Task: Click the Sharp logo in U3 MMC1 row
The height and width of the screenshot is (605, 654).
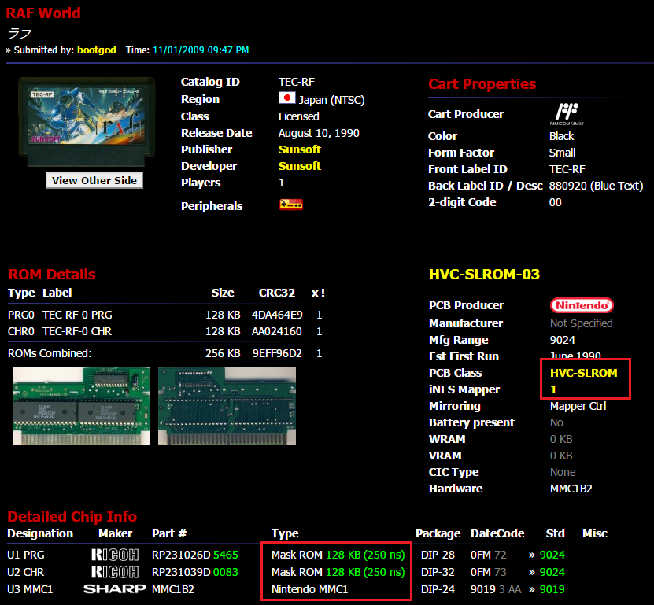Action: [x=115, y=588]
